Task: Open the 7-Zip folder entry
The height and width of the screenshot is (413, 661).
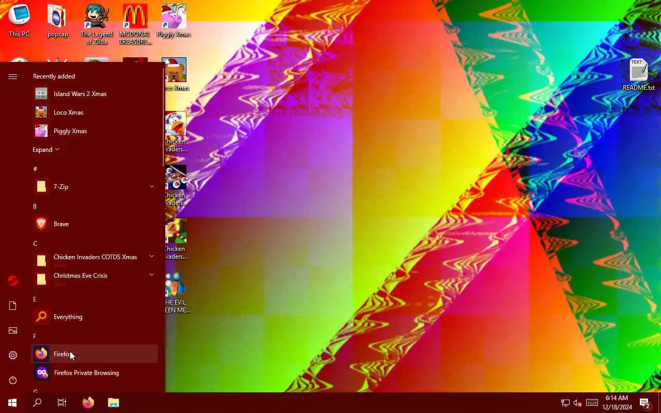Action: [95, 187]
